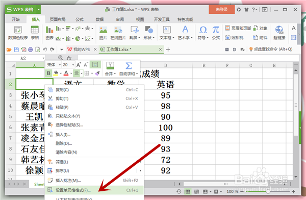Viewport: 306px width, 200px height.
Task: Click the command search 点此查找命令 box
Action: (x=271, y=49)
